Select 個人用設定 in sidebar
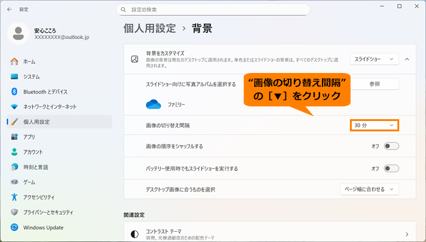Screen dimensions: 426x242 60,122
